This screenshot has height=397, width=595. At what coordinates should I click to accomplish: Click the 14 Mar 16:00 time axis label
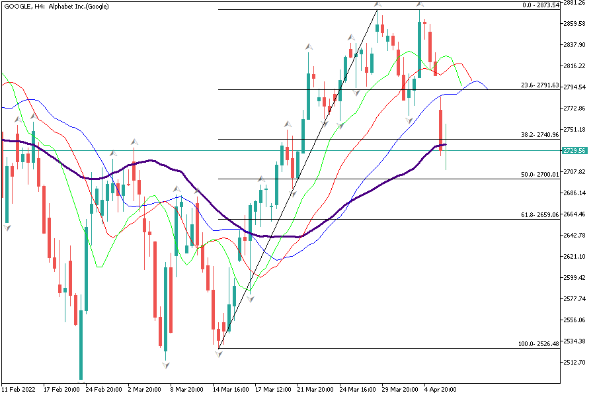pyautogui.click(x=231, y=390)
